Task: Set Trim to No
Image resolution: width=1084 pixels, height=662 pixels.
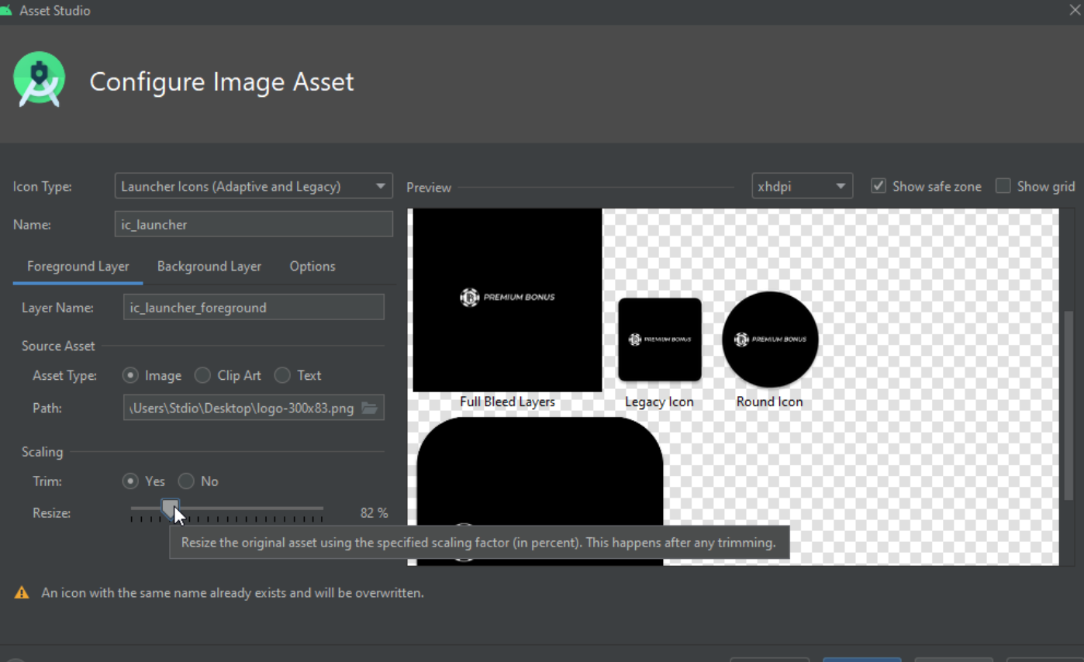Action: click(186, 481)
